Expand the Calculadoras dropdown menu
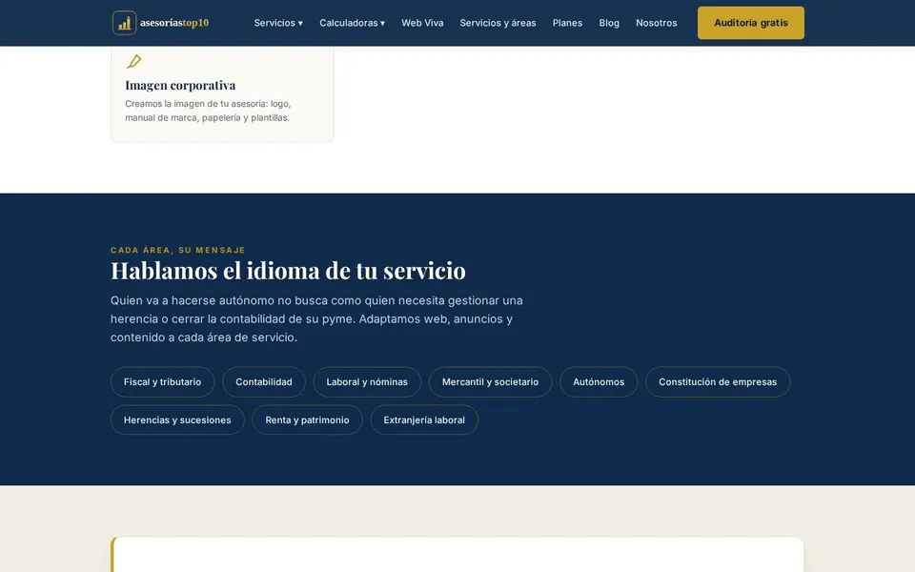Viewport: 915px width, 572px height. point(352,23)
